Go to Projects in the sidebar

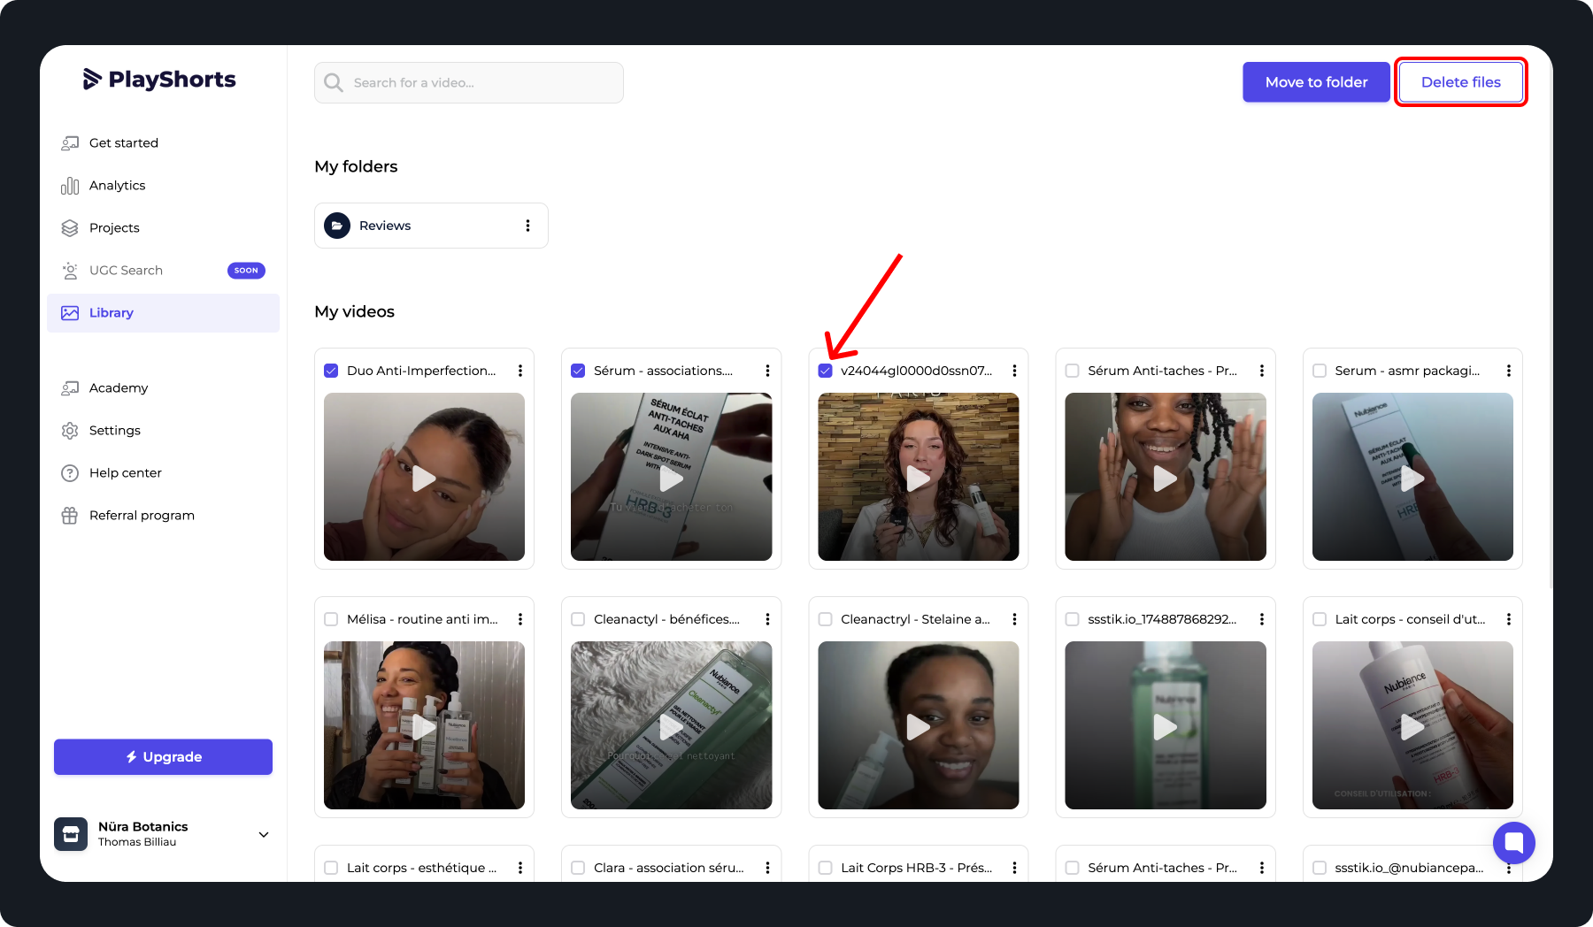tap(114, 228)
